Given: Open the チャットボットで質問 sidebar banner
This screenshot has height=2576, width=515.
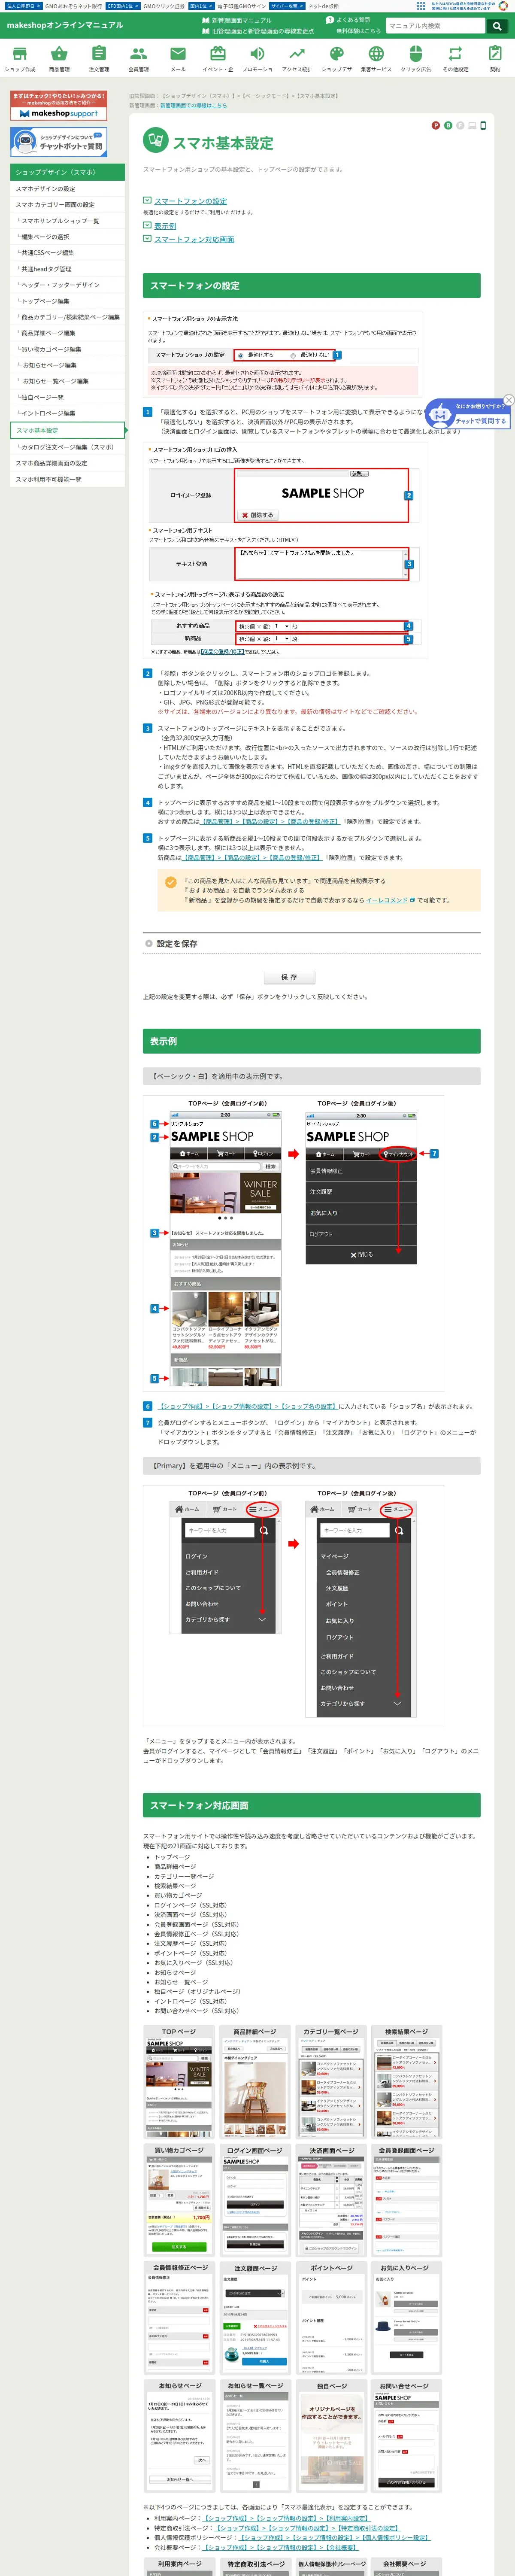Looking at the screenshot, I should [x=59, y=142].
